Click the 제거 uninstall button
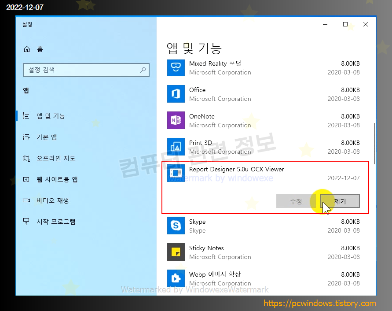392x311 pixels. click(x=340, y=201)
